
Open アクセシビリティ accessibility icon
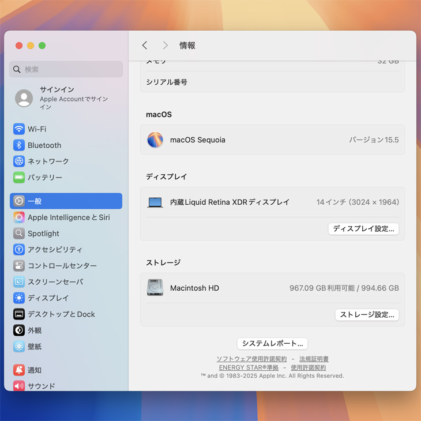point(19,250)
